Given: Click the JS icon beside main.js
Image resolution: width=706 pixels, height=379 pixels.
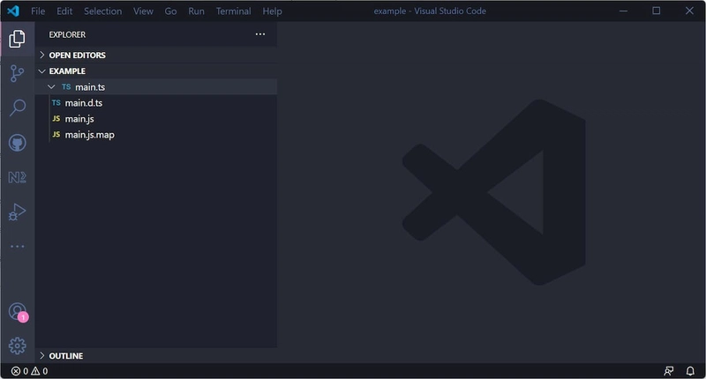Looking at the screenshot, I should [x=56, y=119].
